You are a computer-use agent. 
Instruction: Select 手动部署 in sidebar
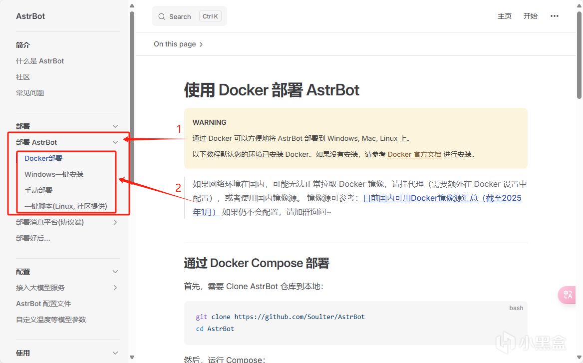coord(38,190)
